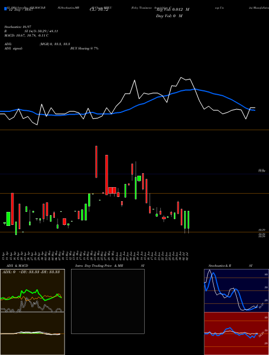Screen dimensions: 269x355
Task: Select the 'MACD: 10.67, 10.78, -0.11 C' line
Action: point(26,35)
